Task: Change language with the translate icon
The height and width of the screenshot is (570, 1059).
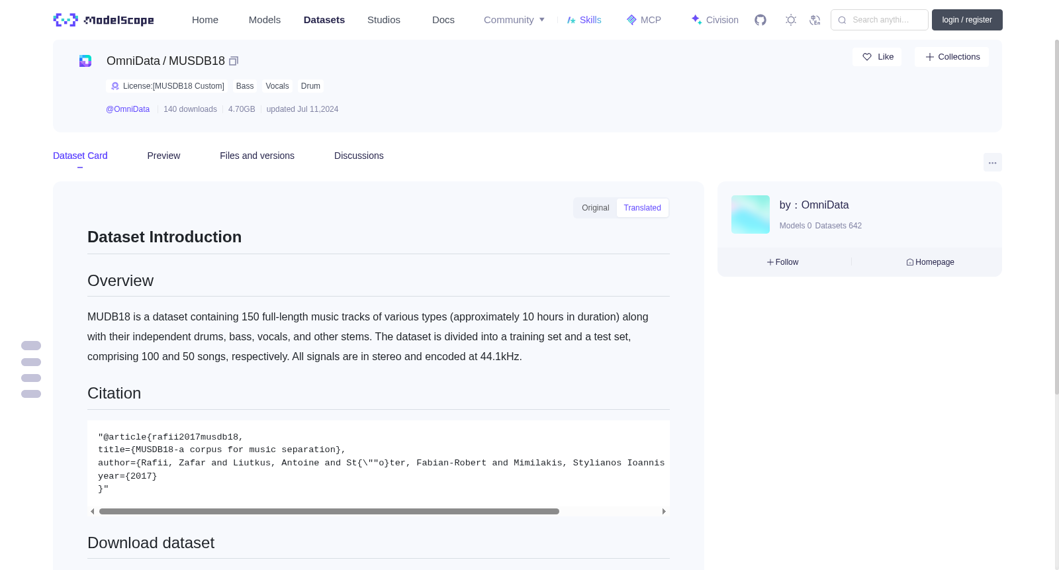Action: point(815,20)
